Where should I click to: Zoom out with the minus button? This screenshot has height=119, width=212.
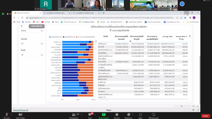[175, 106]
